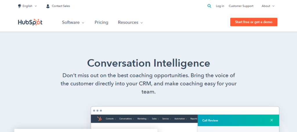Screen dimensions: 297x132
Task: Click the Contact Sales person icon
Action: pos(48,6)
